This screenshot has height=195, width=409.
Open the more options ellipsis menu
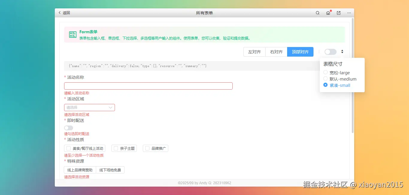[349, 13]
